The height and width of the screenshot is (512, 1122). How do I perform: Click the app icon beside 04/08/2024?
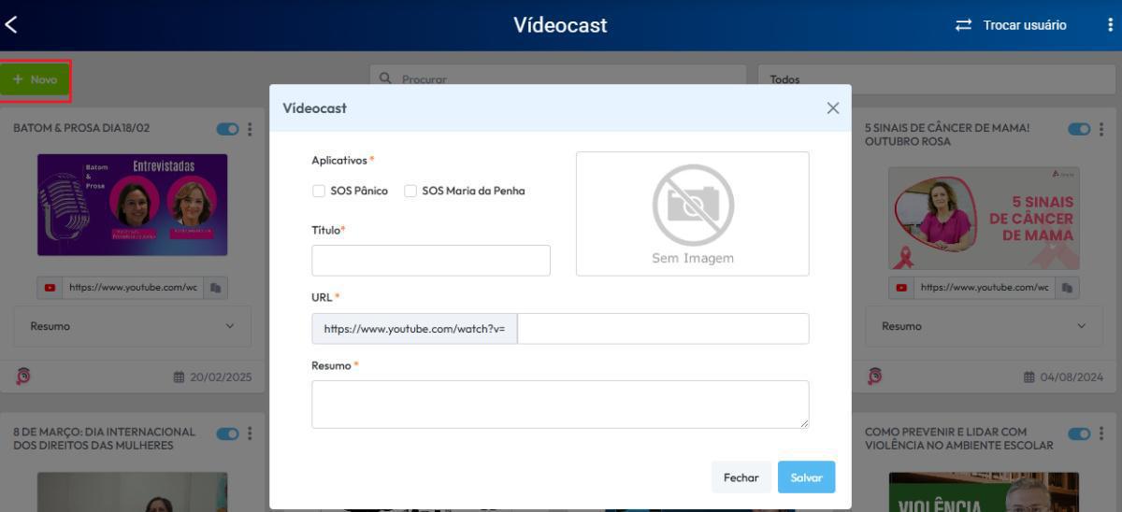[875, 377]
